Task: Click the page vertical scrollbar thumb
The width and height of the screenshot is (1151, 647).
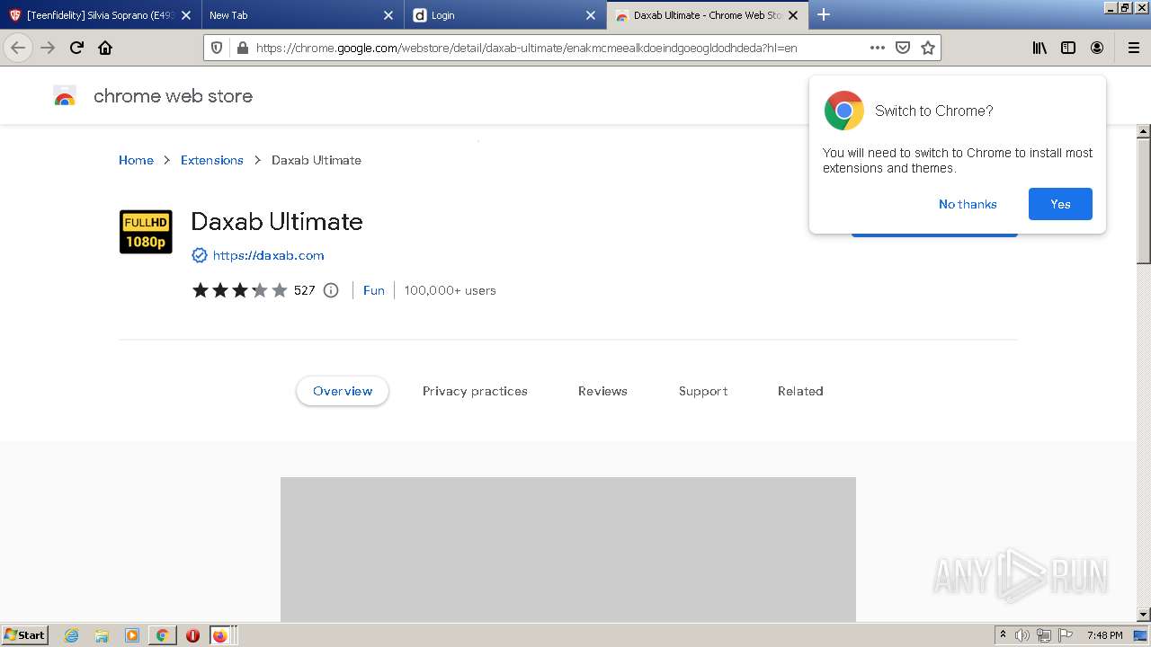Action: pos(1144,200)
